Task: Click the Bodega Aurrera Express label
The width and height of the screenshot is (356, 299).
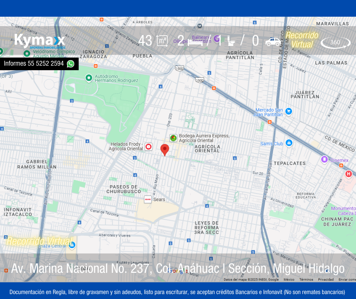Action: click(x=204, y=138)
